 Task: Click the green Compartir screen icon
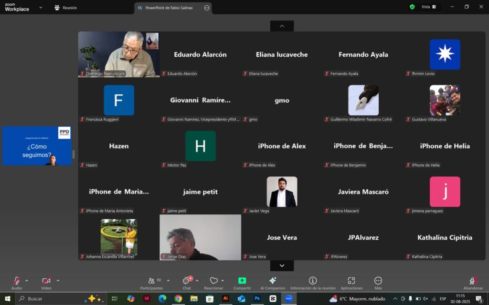click(x=242, y=280)
